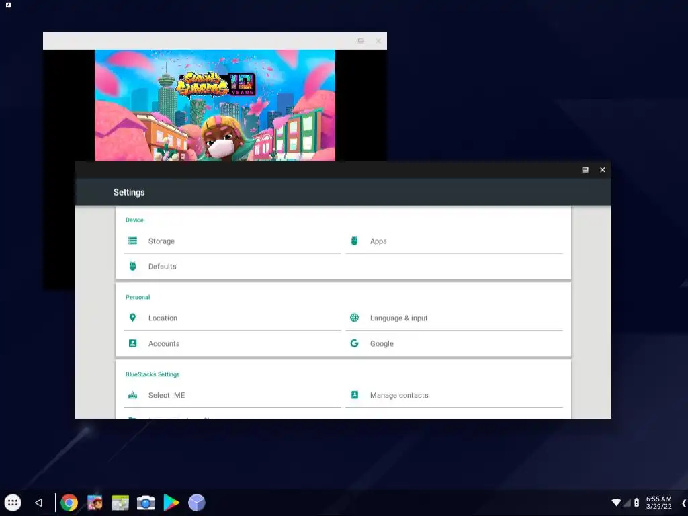Open Apps settings
This screenshot has height=516, width=688.
(x=454, y=241)
